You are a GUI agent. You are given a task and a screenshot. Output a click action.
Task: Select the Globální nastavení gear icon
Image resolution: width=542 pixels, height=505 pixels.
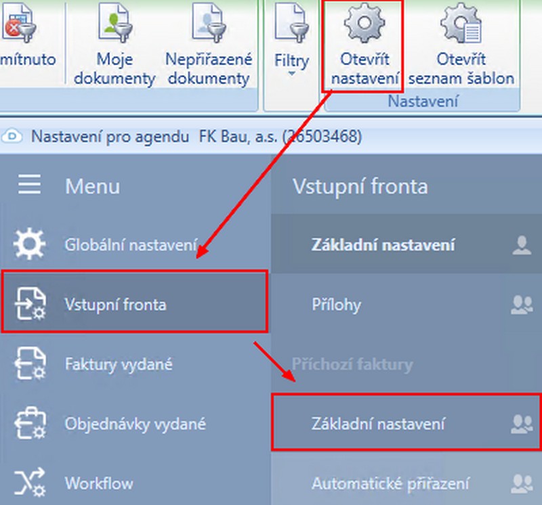(30, 244)
